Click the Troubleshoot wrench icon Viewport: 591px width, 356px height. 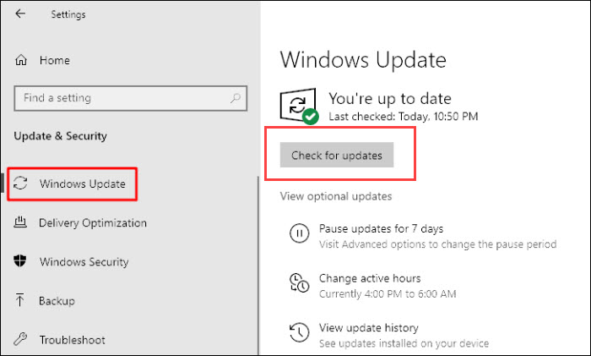click(22, 340)
